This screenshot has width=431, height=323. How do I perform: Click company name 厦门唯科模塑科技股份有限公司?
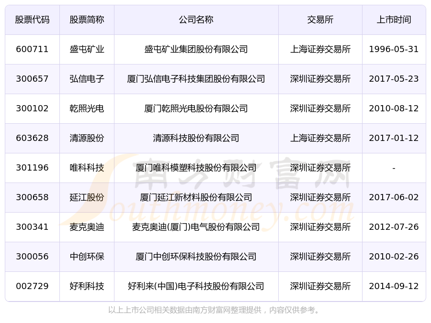tap(196, 168)
